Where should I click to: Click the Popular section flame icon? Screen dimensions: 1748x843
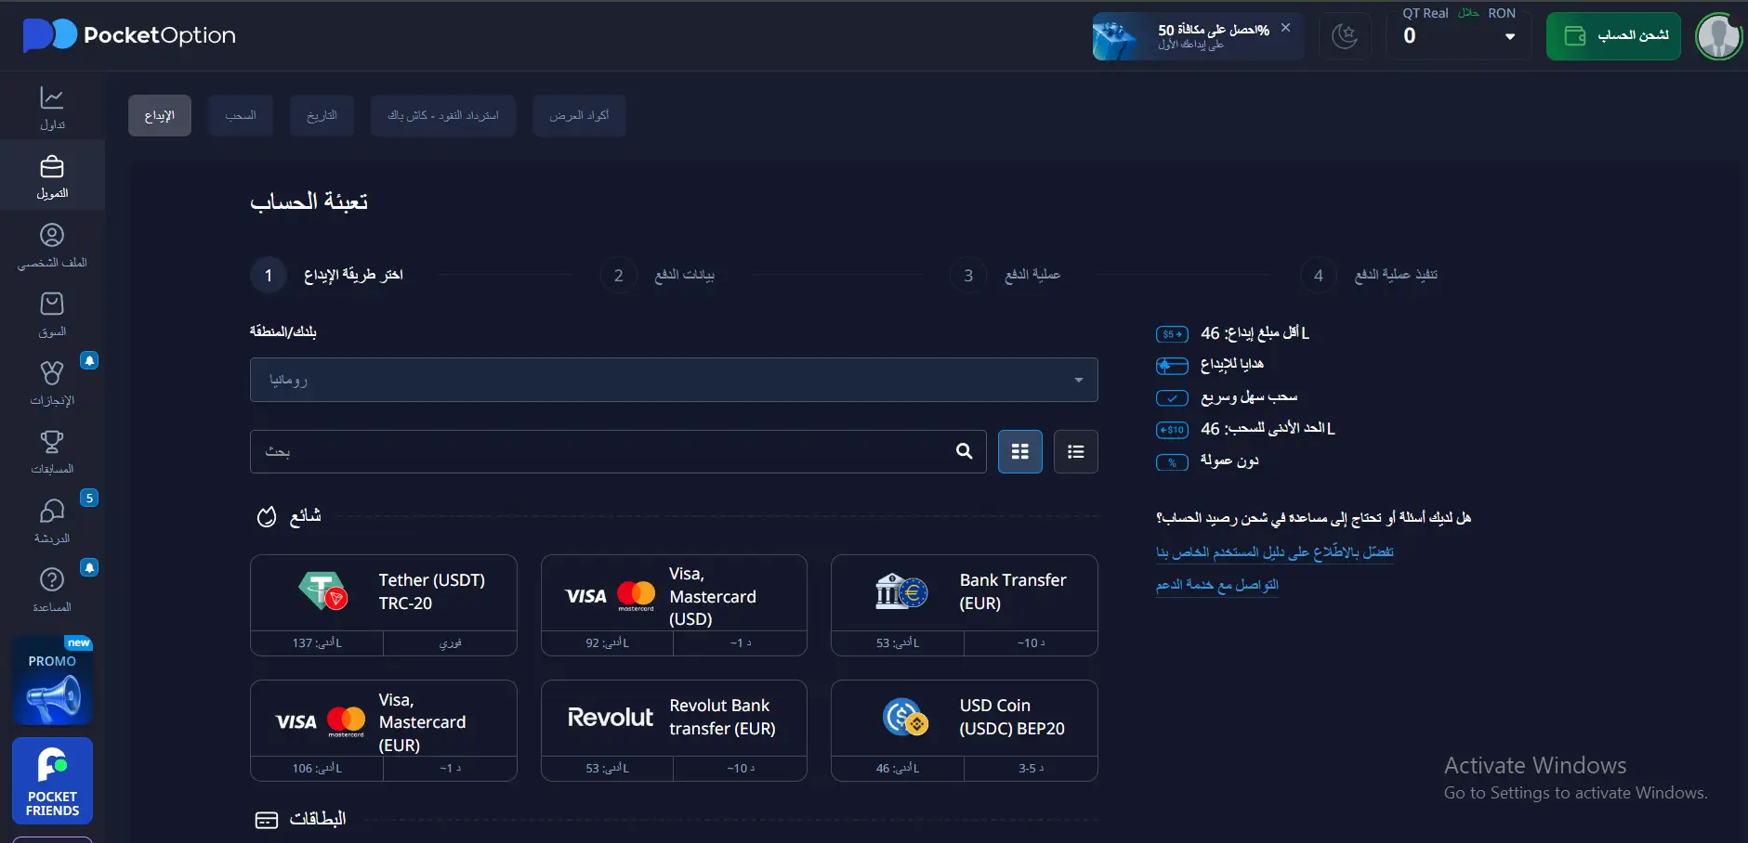(267, 517)
